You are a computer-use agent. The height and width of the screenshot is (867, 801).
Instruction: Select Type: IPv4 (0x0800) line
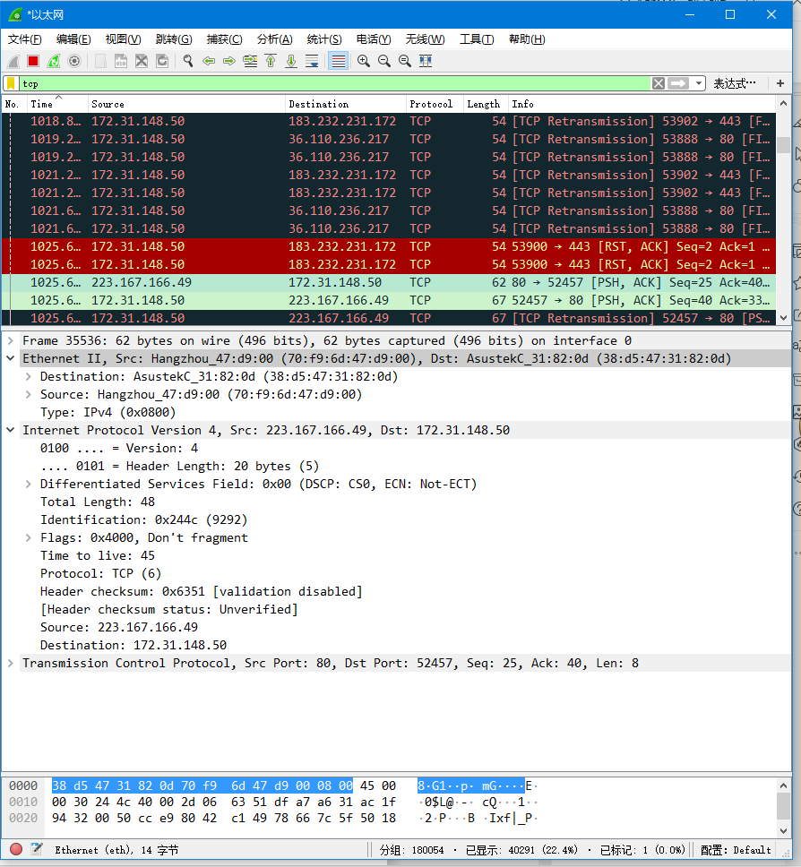tap(108, 413)
